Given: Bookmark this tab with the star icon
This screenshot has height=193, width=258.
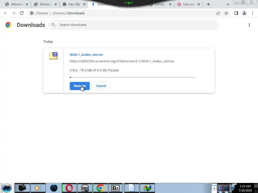Looking at the screenshot, I should click(226, 13).
